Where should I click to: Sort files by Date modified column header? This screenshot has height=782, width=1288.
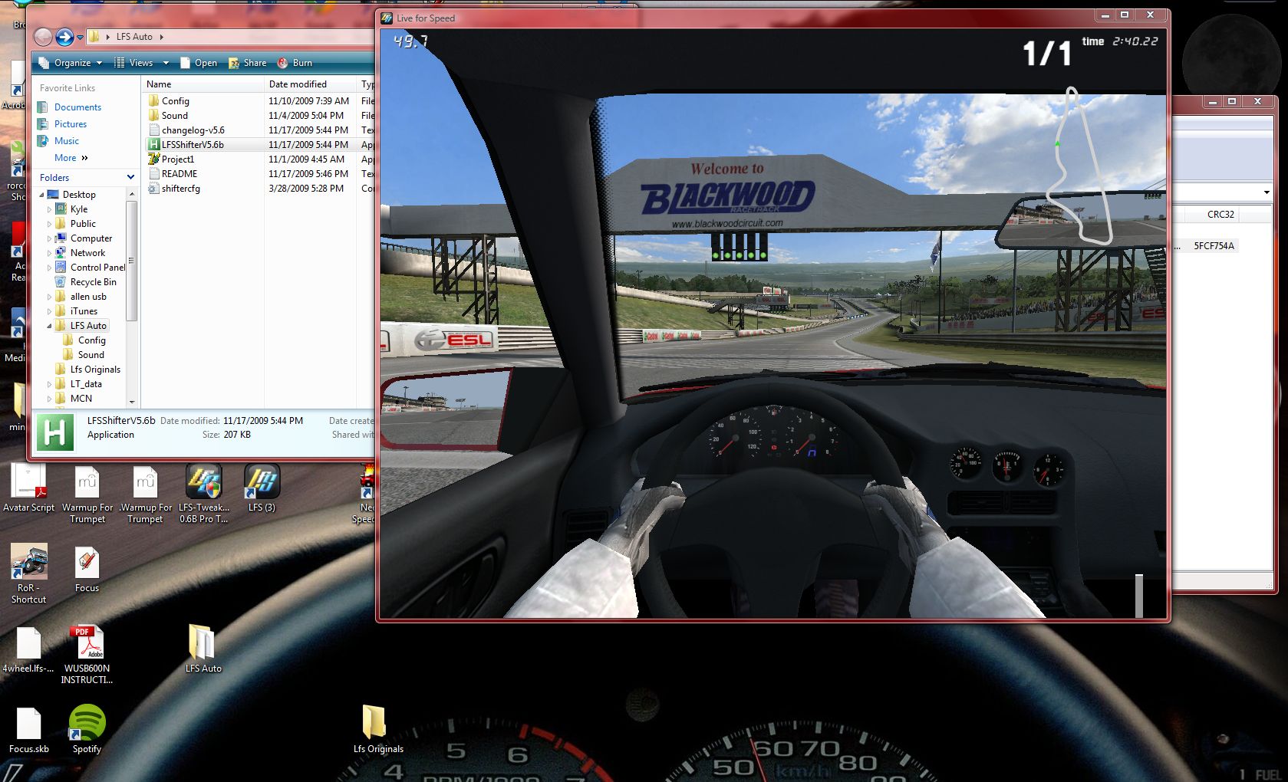tap(310, 84)
